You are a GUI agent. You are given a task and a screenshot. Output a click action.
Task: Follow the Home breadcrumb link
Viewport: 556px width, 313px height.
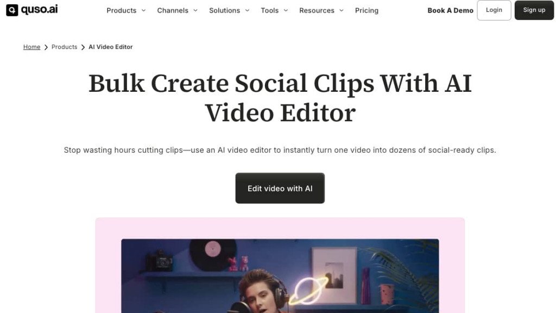(31, 47)
